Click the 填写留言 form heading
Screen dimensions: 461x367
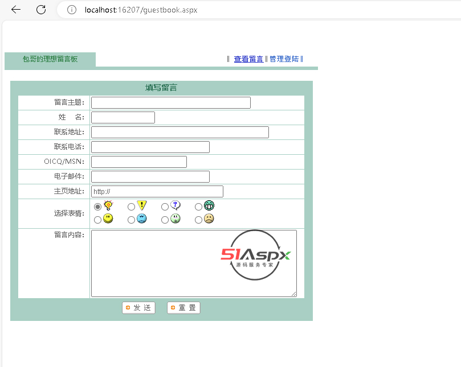[161, 88]
